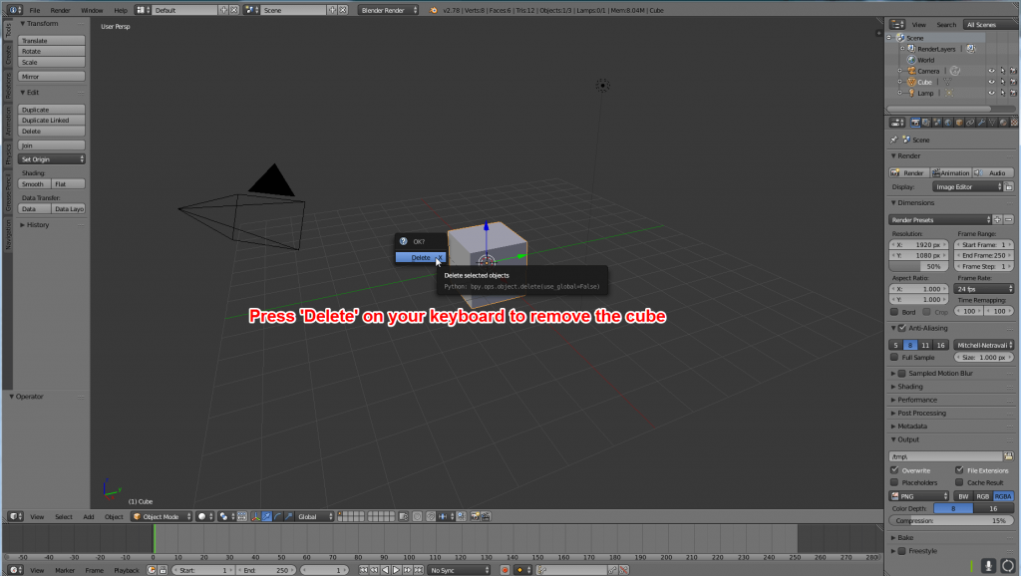
Task: Enable the Border render checkbox
Action: tap(894, 312)
